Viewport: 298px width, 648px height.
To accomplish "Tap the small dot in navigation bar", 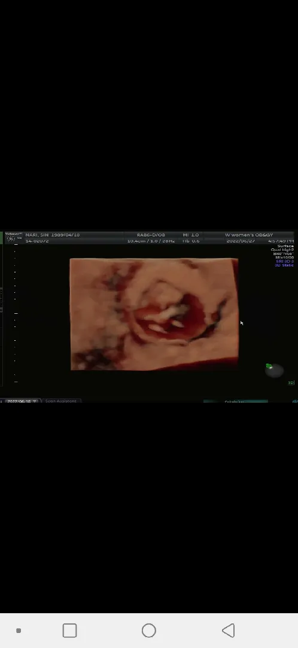I will [19, 630].
